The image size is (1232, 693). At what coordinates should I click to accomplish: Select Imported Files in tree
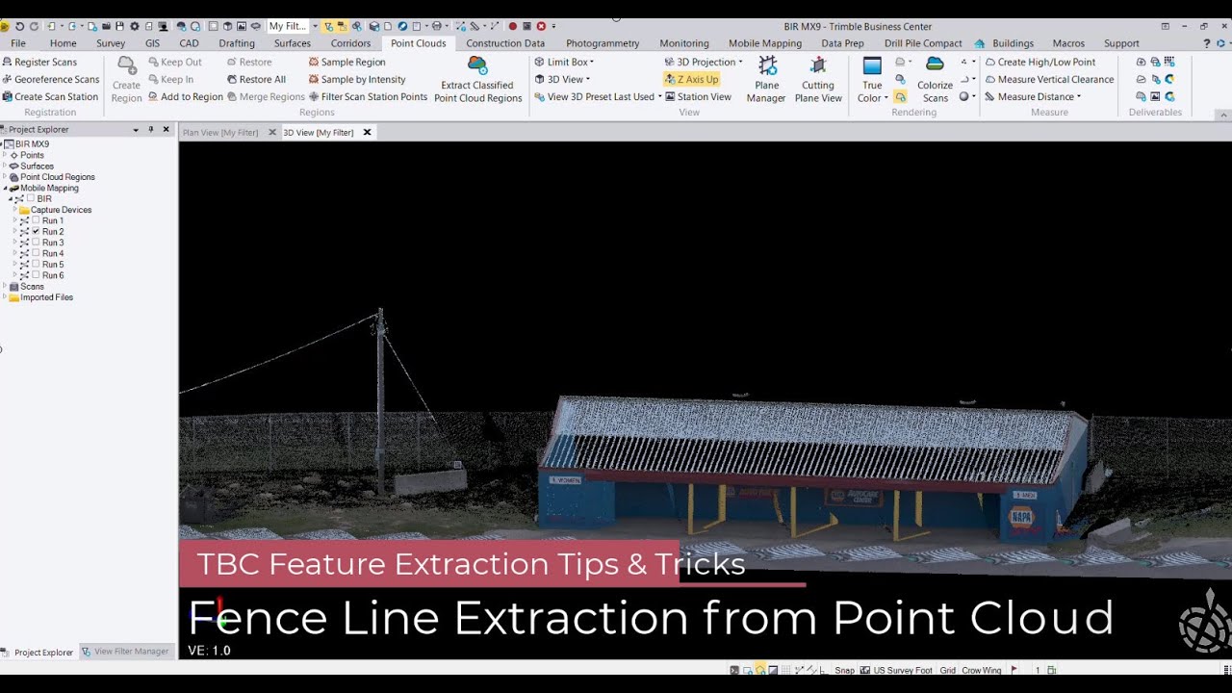coord(47,297)
